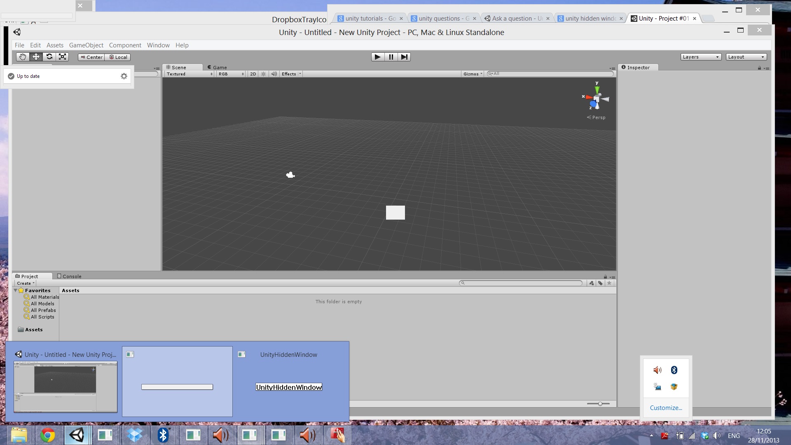Switch to the Console tab
The width and height of the screenshot is (791, 445).
[x=69, y=276]
